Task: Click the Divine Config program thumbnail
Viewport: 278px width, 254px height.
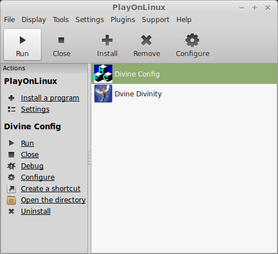Action: (103, 74)
